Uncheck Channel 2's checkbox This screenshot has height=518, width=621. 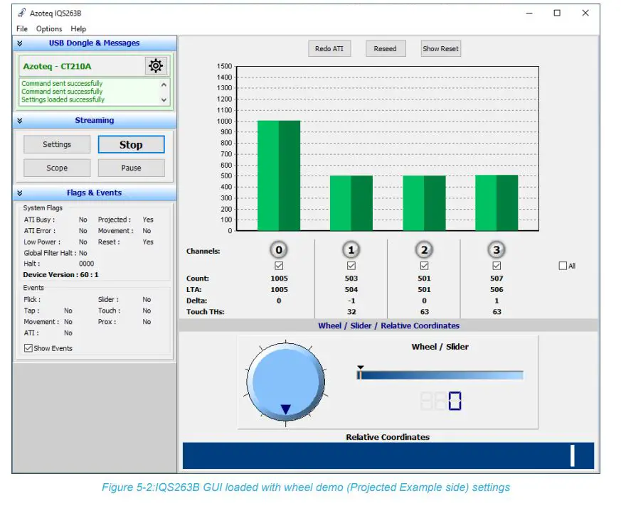(x=424, y=265)
